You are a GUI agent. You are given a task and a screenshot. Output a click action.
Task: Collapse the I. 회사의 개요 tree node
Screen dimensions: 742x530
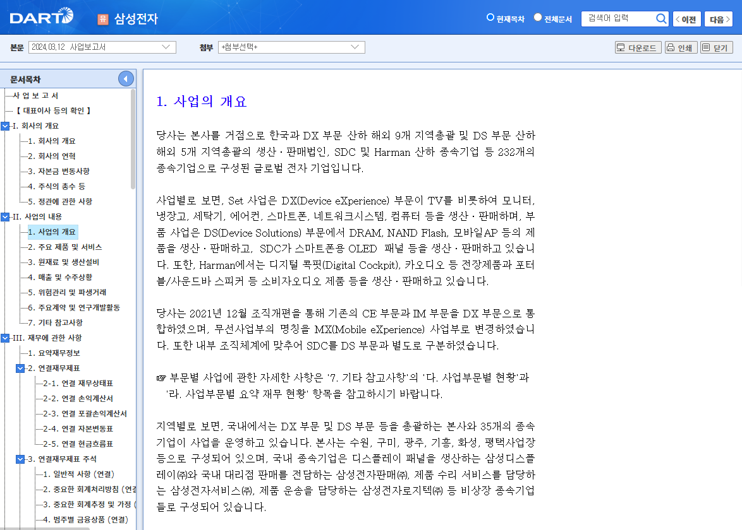click(5, 126)
